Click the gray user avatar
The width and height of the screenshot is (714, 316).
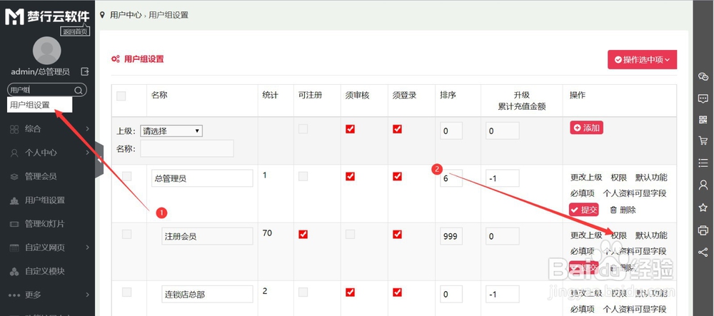click(x=47, y=51)
